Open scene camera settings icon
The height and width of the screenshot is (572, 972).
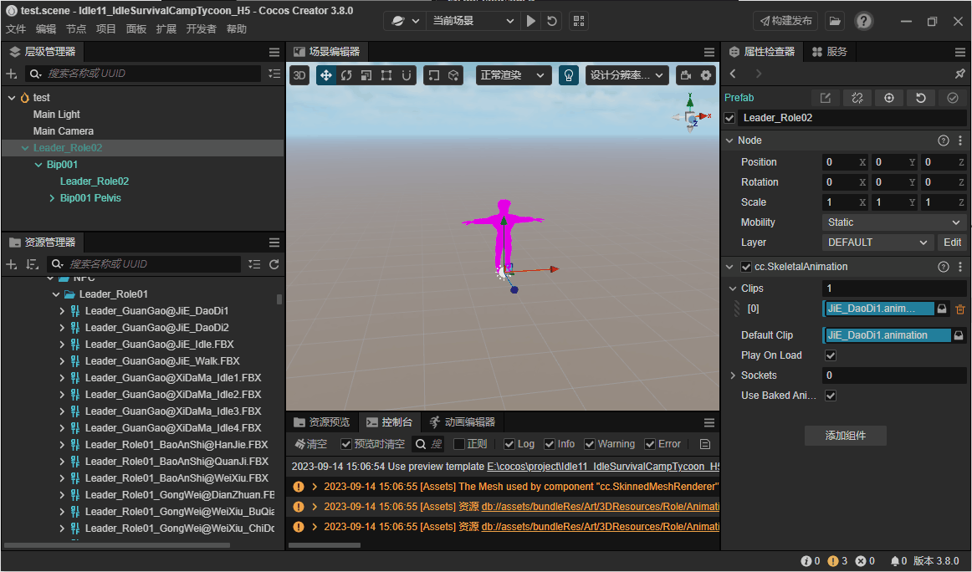tap(686, 75)
